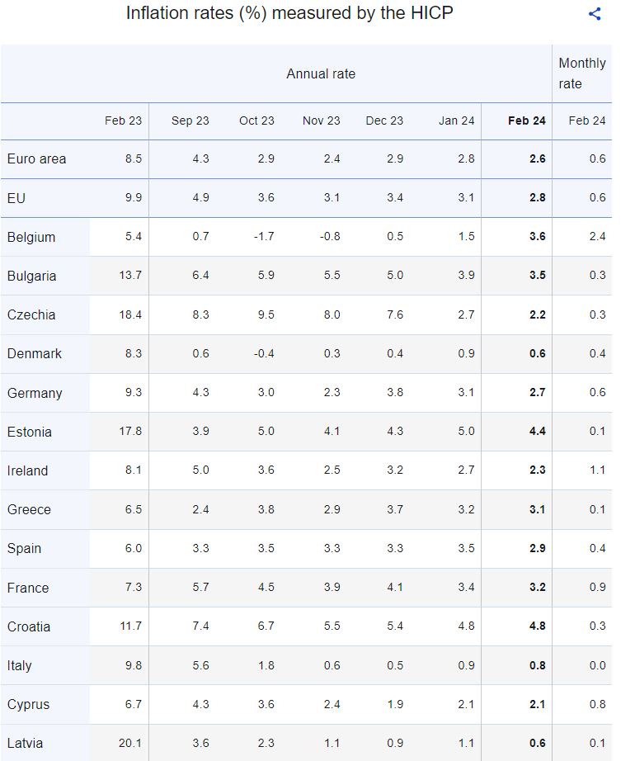This screenshot has width=621, height=761.
Task: Select the Bulgaria row label
Action: [32, 276]
